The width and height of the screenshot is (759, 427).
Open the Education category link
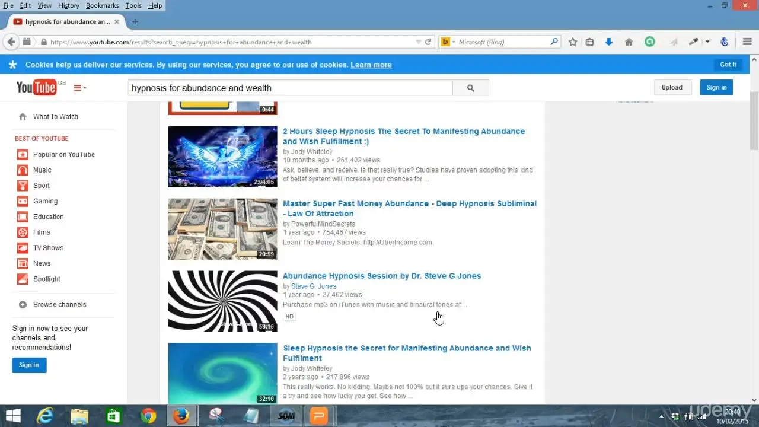(49, 217)
